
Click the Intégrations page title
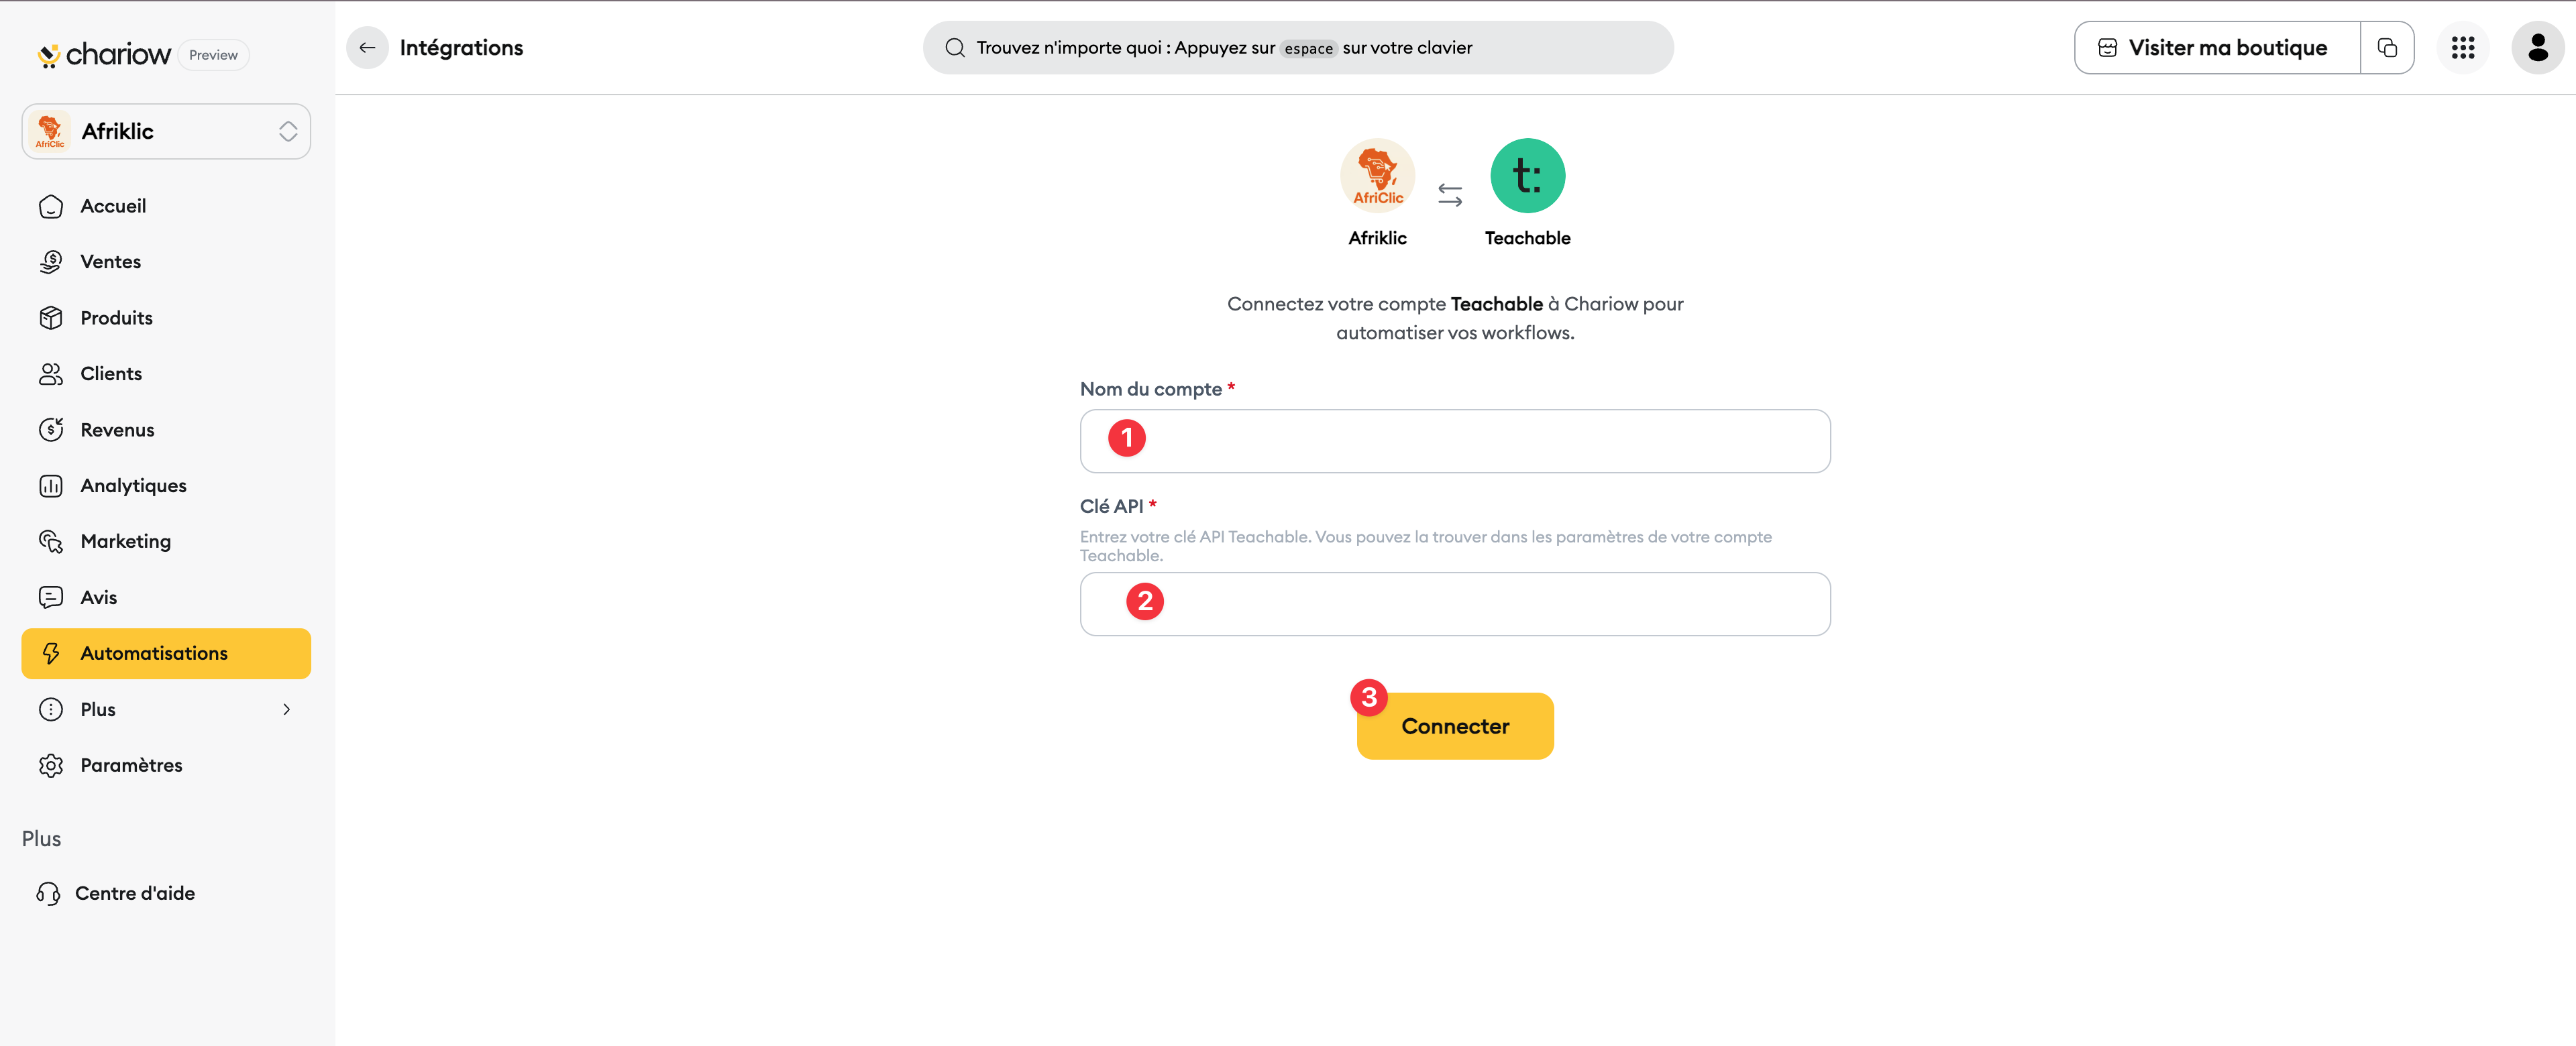461,48
